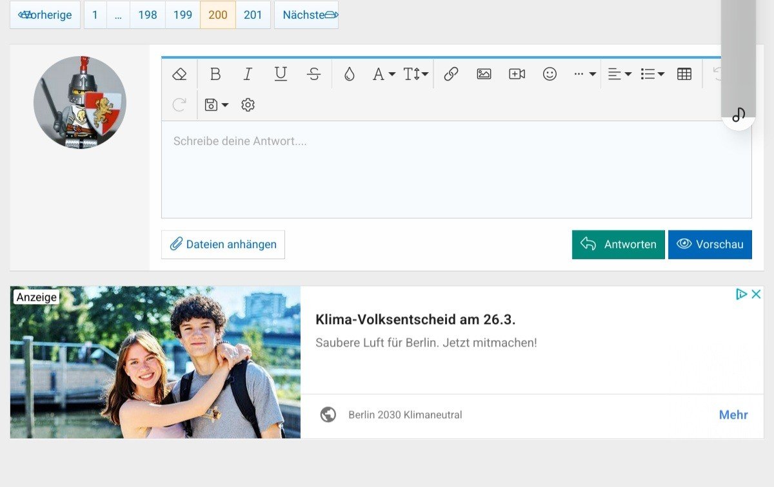The height and width of the screenshot is (487, 774).
Task: Click the eraser remove formatting icon
Action: [x=179, y=74]
